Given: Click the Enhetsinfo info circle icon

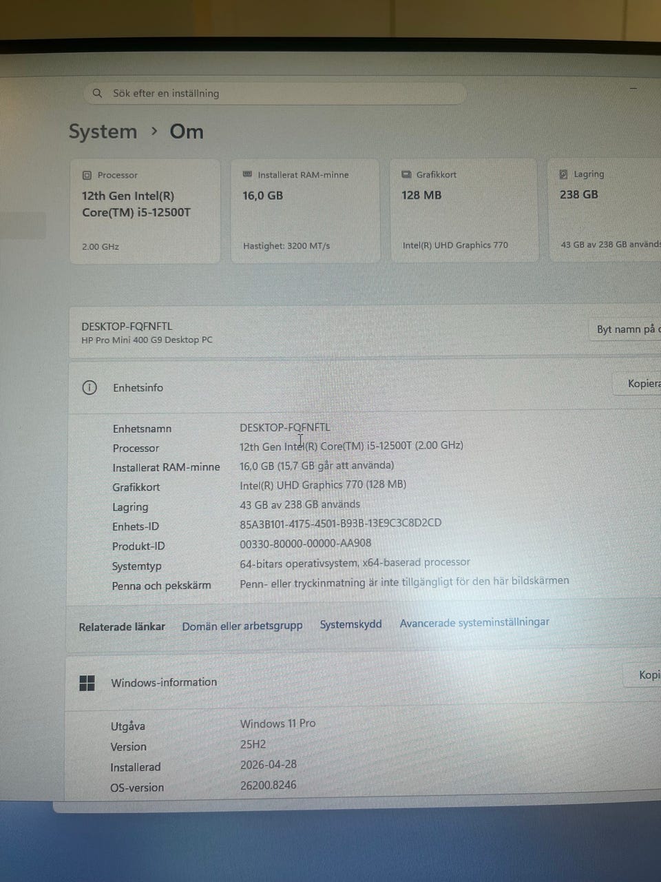Looking at the screenshot, I should [90, 387].
